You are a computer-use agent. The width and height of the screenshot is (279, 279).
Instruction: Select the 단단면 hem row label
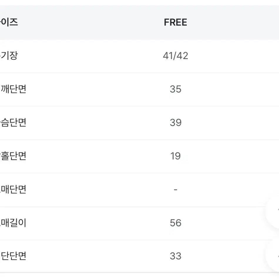(x=13, y=256)
